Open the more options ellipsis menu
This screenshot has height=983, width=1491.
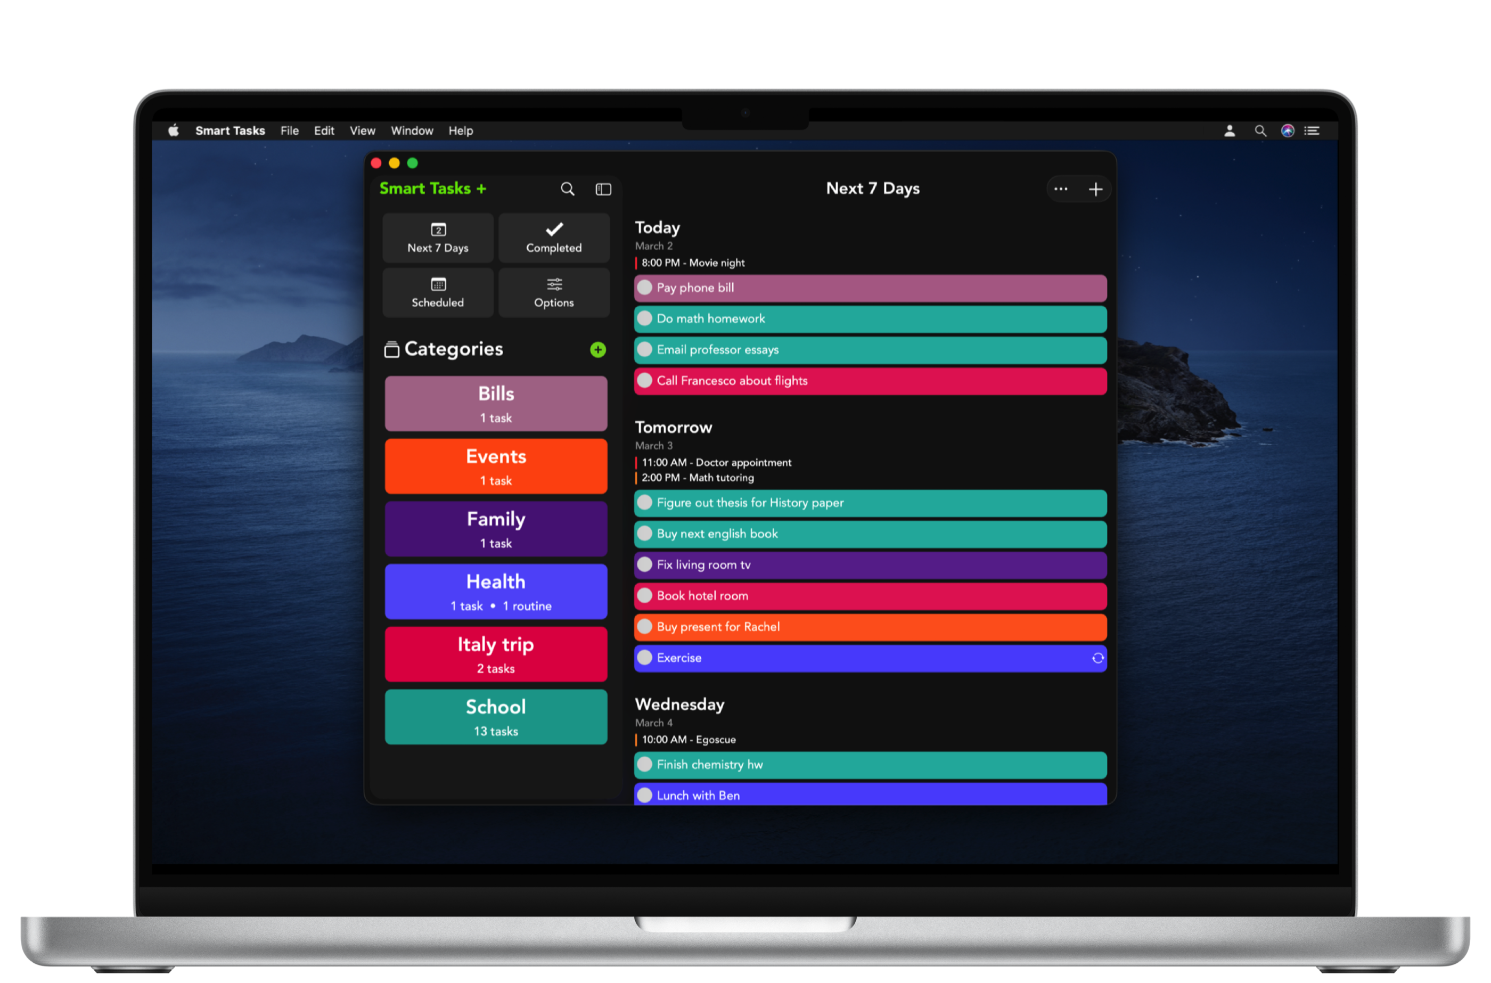[1061, 189]
